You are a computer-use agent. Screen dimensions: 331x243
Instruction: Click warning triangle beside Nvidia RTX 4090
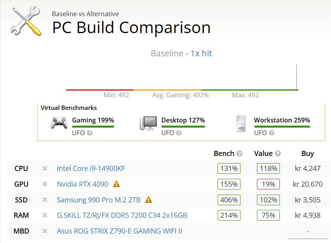pos(116,184)
